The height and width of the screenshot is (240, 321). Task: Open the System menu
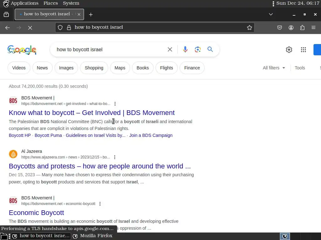[x=71, y=3]
